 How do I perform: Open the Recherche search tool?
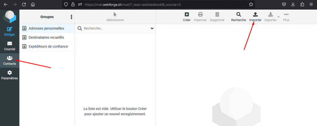(239, 17)
